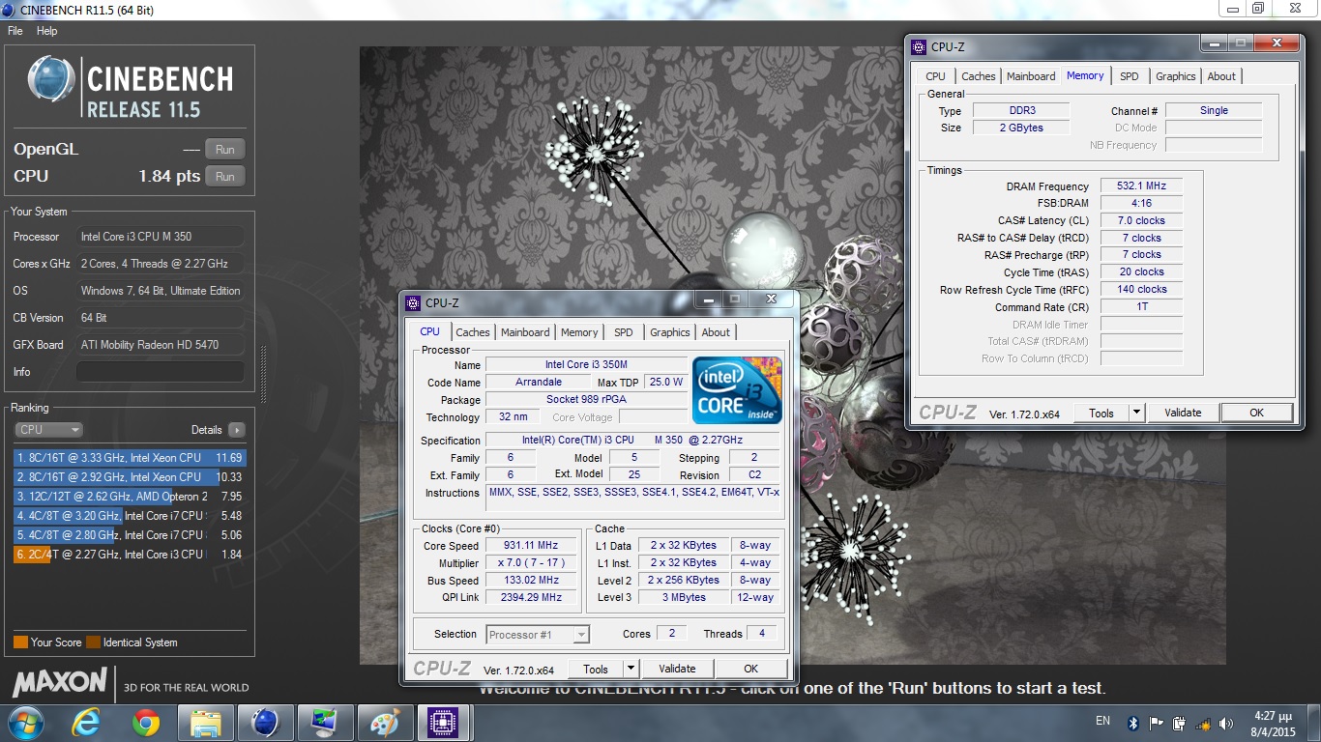Image resolution: width=1321 pixels, height=742 pixels.
Task: Select ranking row 4C/8T @ 2.80 GHz
Action: (130, 535)
